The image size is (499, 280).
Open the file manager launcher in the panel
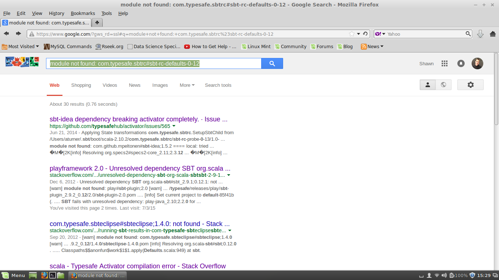[x=61, y=275]
